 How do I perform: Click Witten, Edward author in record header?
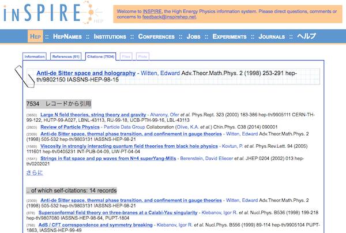click(x=160, y=73)
